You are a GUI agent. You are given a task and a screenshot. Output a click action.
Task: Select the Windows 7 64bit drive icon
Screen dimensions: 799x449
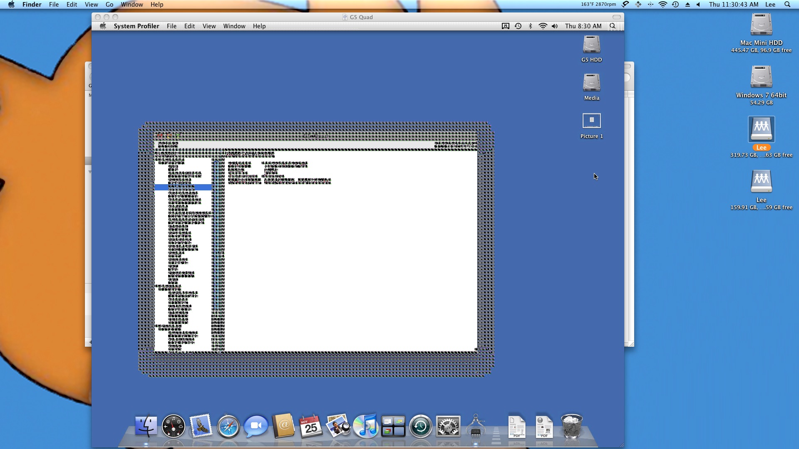coord(761,77)
